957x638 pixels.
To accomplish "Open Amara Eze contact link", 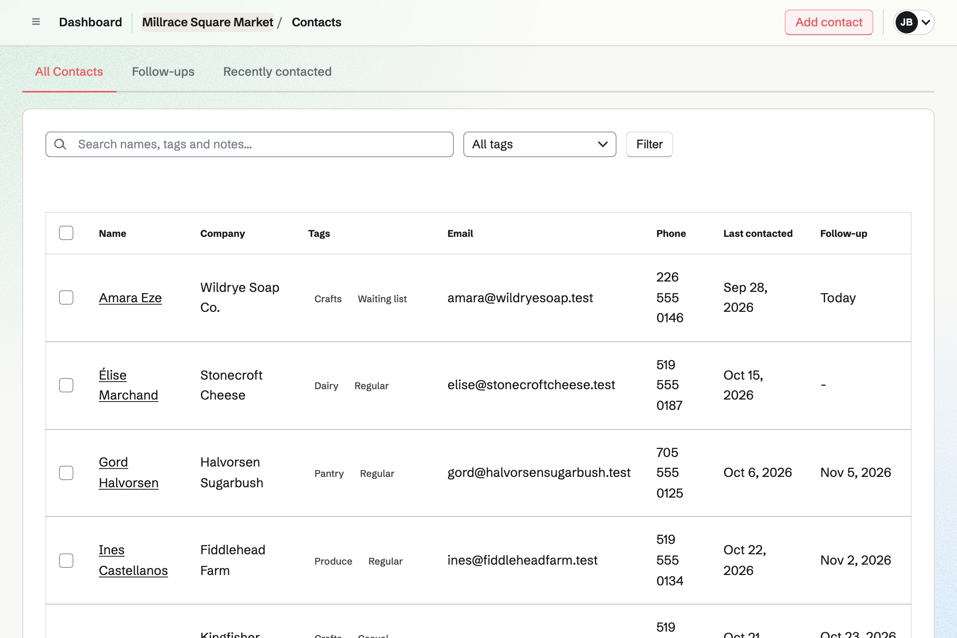I will click(130, 297).
